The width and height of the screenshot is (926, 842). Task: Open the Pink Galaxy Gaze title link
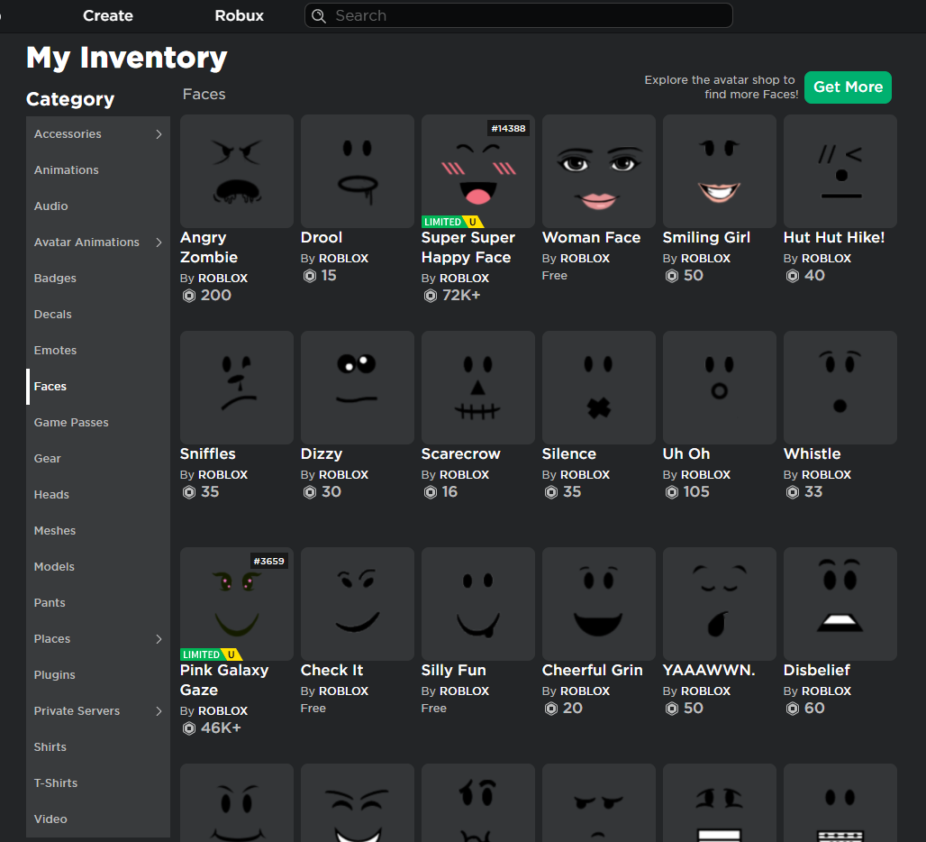224,680
